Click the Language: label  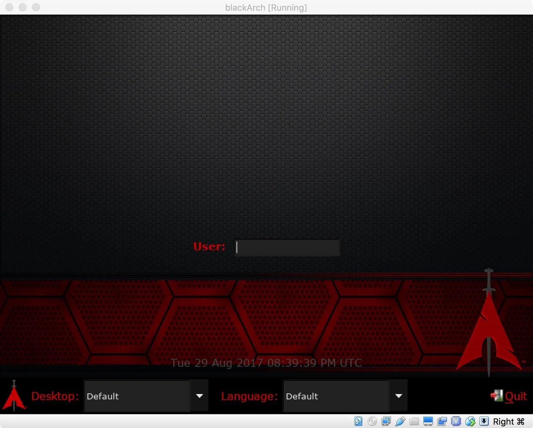250,396
